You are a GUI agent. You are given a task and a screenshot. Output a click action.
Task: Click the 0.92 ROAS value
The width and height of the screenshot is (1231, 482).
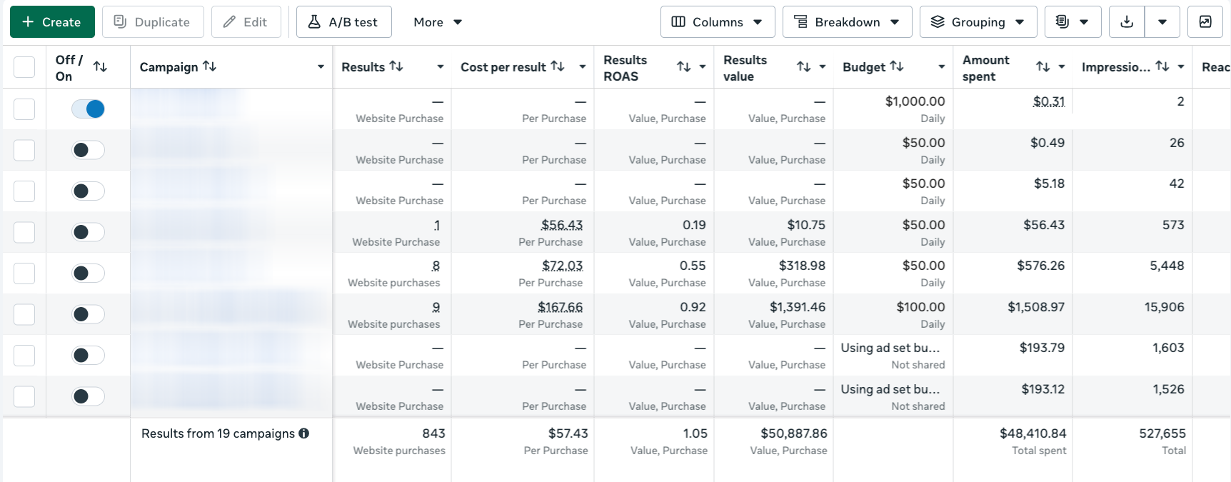pos(693,307)
